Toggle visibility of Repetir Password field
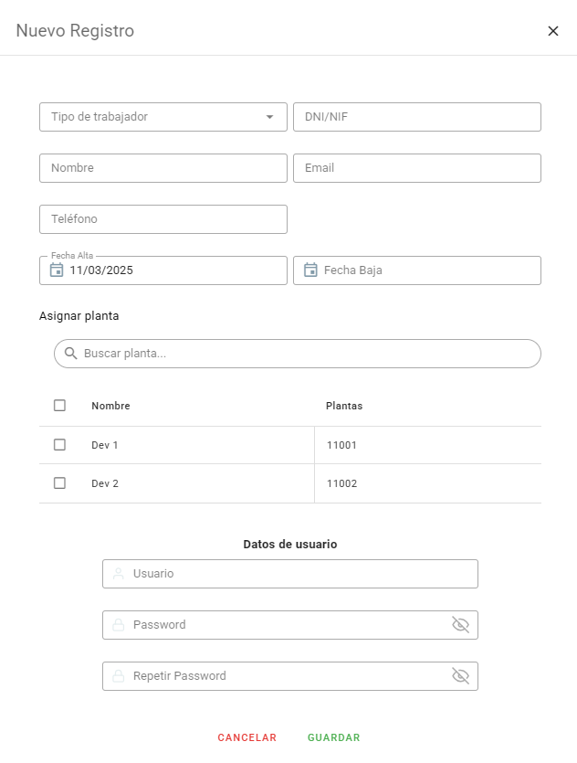 (x=461, y=676)
